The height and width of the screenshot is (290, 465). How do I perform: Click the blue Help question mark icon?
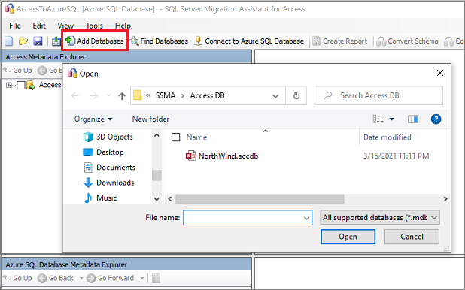(436, 119)
